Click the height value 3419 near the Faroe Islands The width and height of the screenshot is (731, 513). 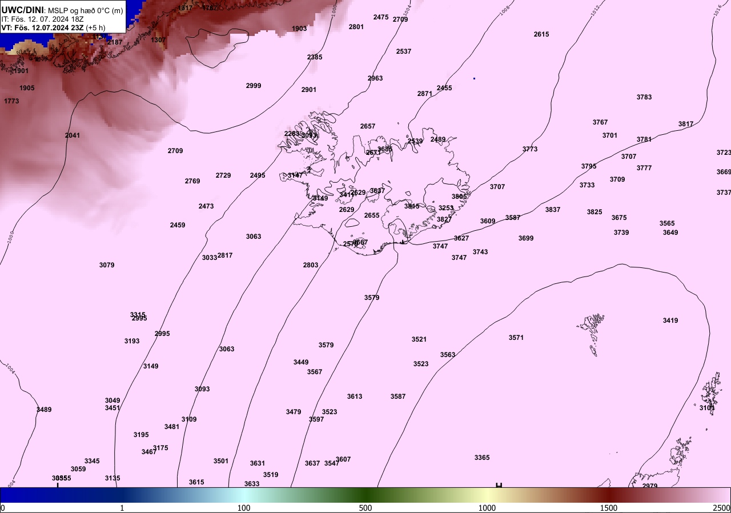point(670,320)
